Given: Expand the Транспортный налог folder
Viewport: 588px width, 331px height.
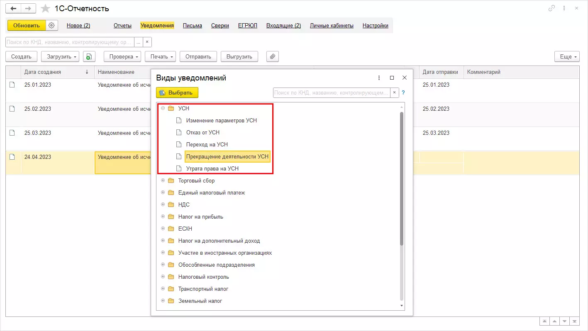Looking at the screenshot, I should click(x=163, y=289).
